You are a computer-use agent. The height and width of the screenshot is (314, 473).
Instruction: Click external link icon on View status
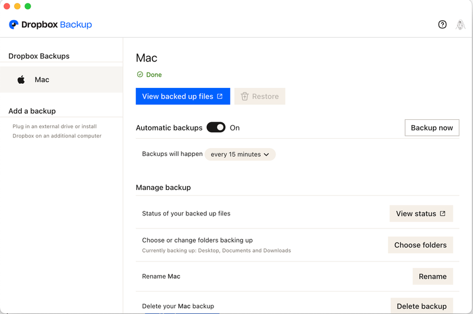[443, 214]
